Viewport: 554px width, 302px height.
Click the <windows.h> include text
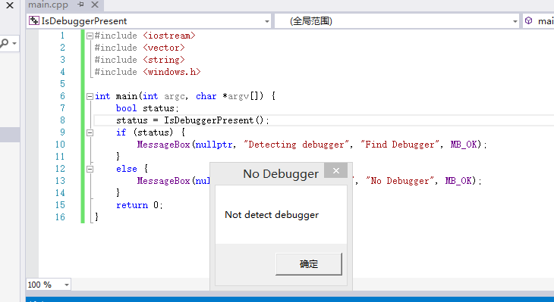[x=172, y=72]
